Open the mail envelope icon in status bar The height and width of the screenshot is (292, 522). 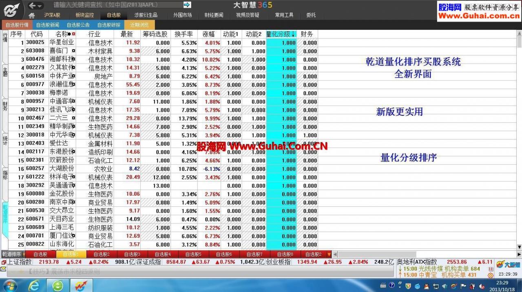(x=4, y=269)
